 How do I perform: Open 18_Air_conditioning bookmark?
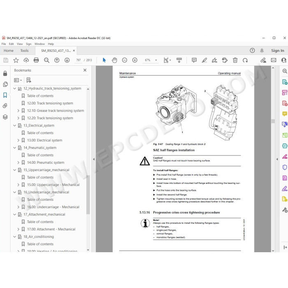(x=39, y=237)
